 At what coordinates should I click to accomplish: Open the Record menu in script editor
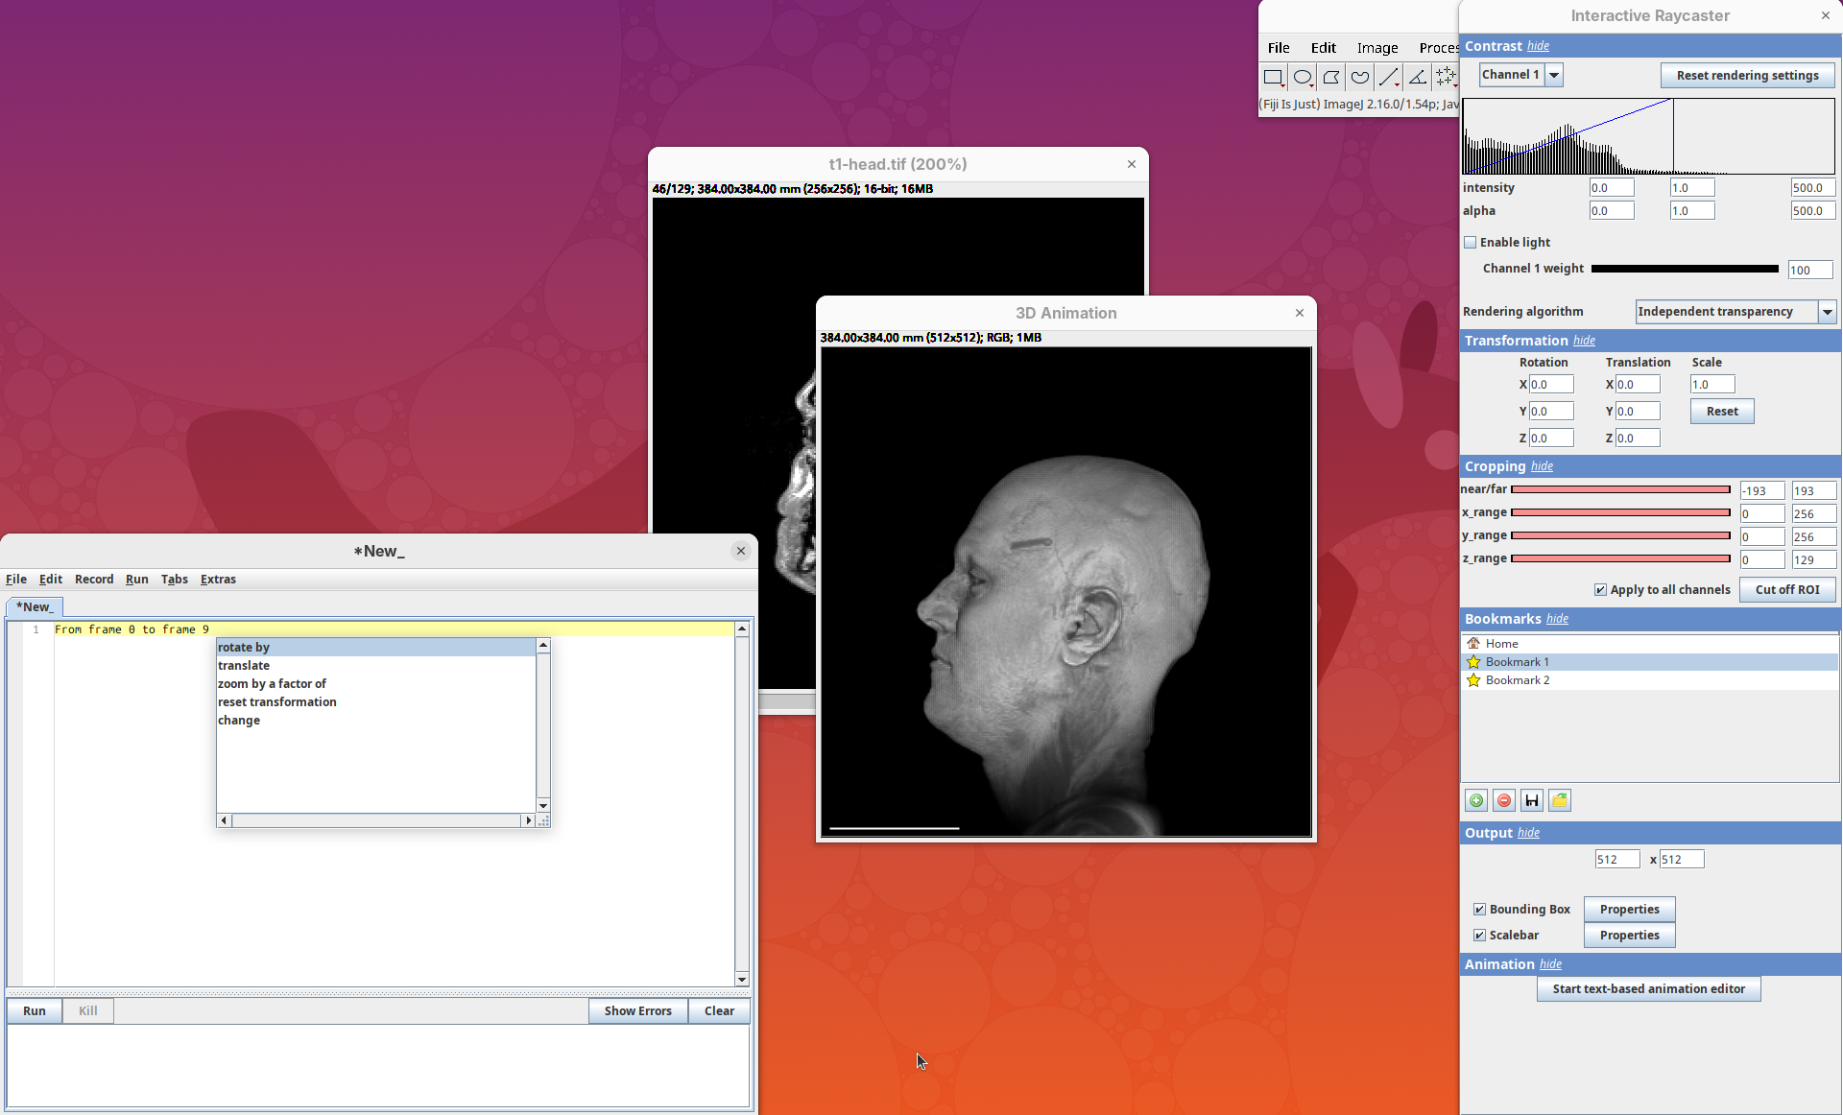(x=94, y=580)
